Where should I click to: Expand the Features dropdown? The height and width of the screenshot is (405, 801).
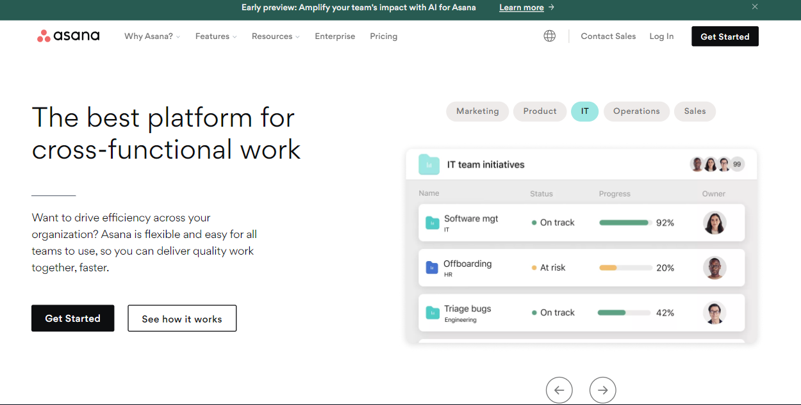(x=216, y=36)
